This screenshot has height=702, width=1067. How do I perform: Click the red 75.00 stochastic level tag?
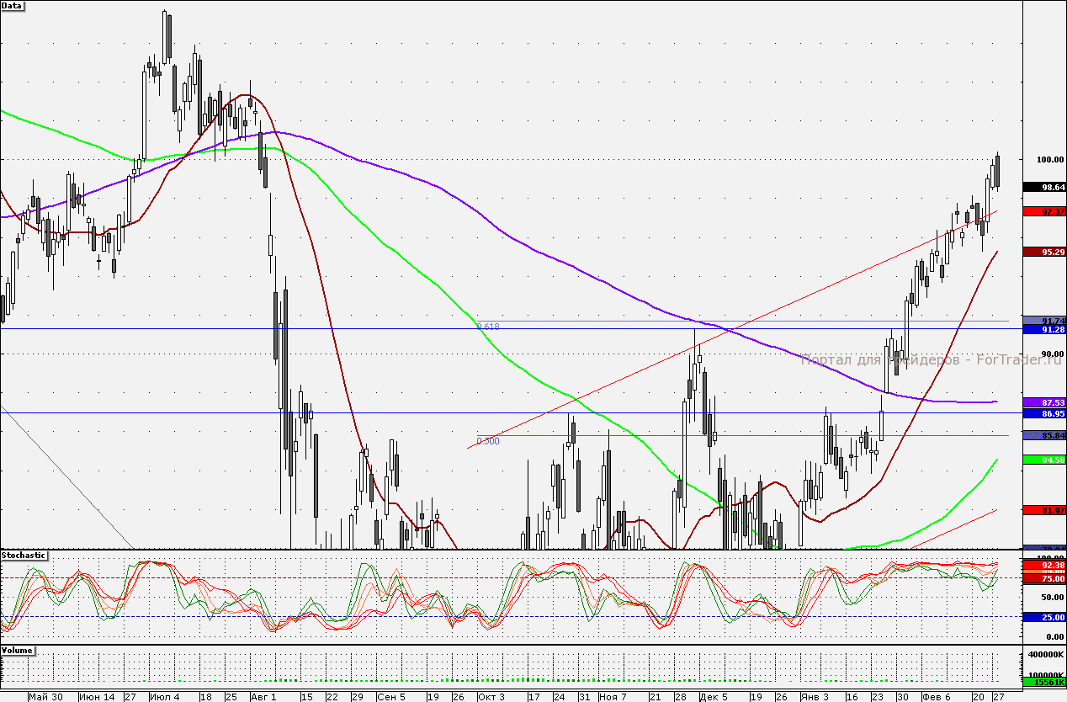pyautogui.click(x=1043, y=579)
